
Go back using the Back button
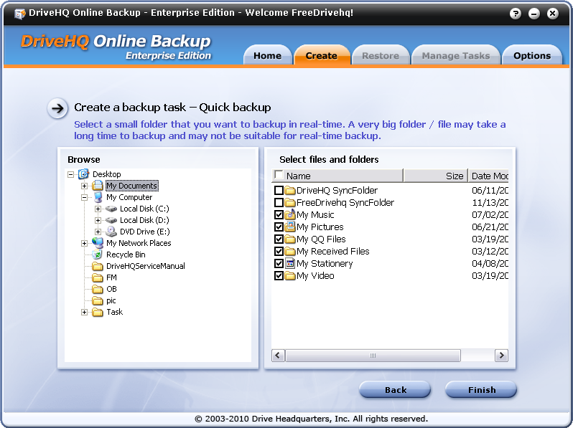pyautogui.click(x=395, y=390)
